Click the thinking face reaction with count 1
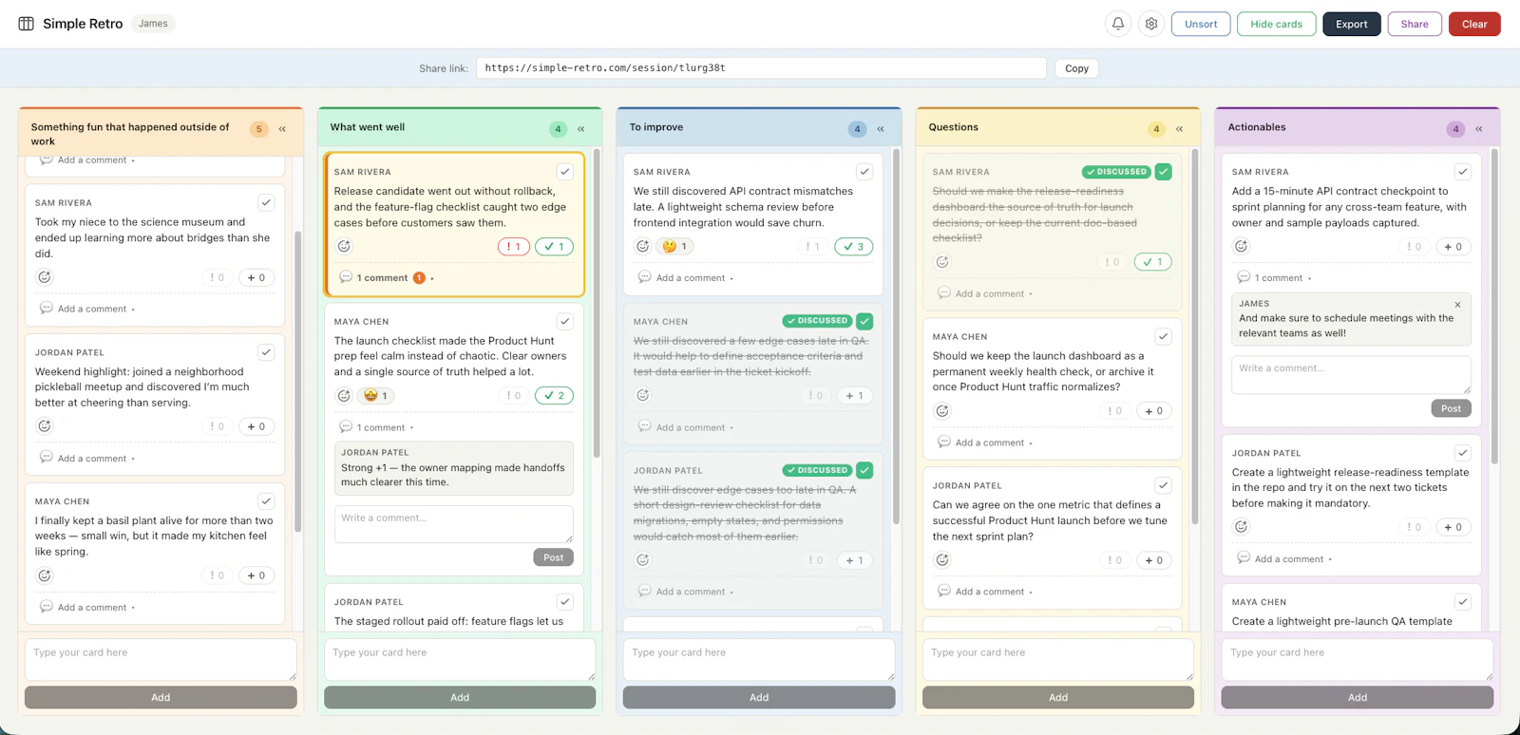1520x735 pixels. [675, 246]
